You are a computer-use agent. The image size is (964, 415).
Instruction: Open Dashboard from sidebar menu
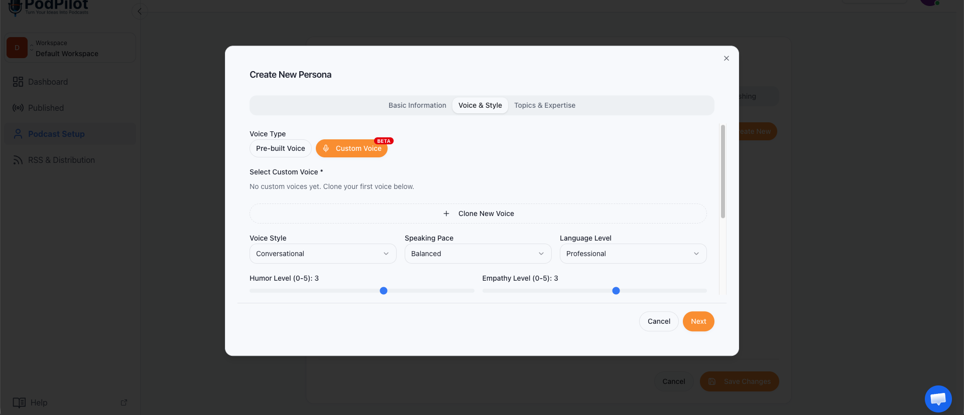[70, 82]
